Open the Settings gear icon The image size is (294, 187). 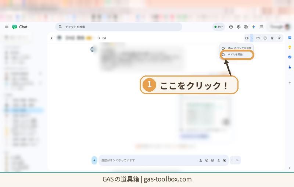pos(239,27)
